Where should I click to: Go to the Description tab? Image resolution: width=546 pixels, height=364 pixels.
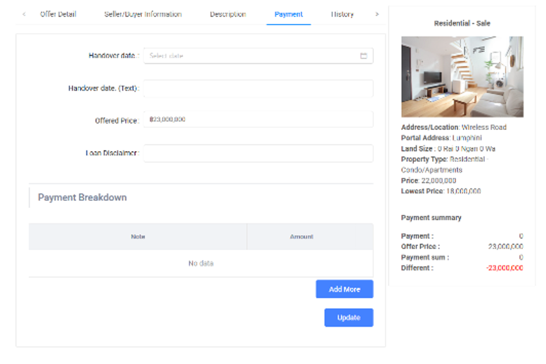pyautogui.click(x=228, y=14)
